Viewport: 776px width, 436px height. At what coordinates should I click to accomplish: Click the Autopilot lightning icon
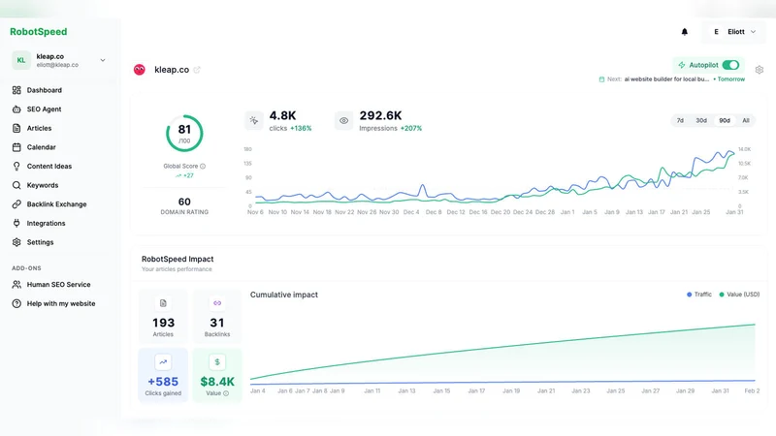click(x=682, y=65)
